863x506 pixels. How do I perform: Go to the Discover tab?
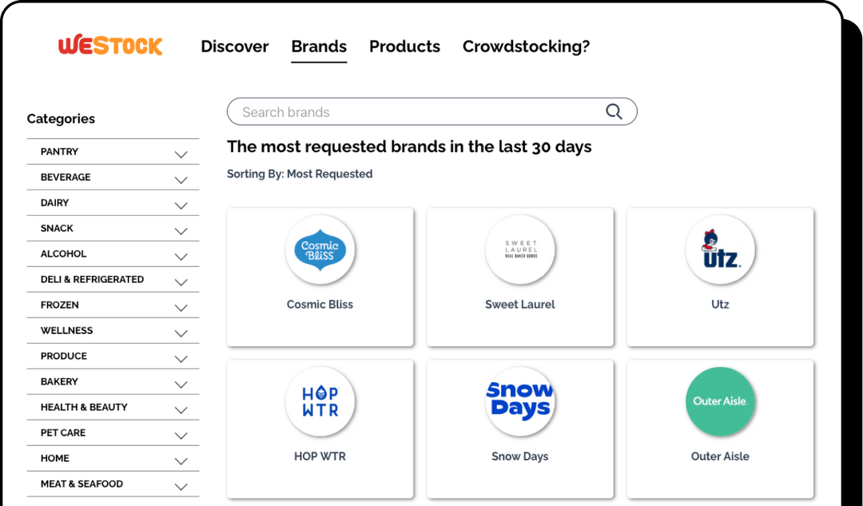tap(234, 46)
